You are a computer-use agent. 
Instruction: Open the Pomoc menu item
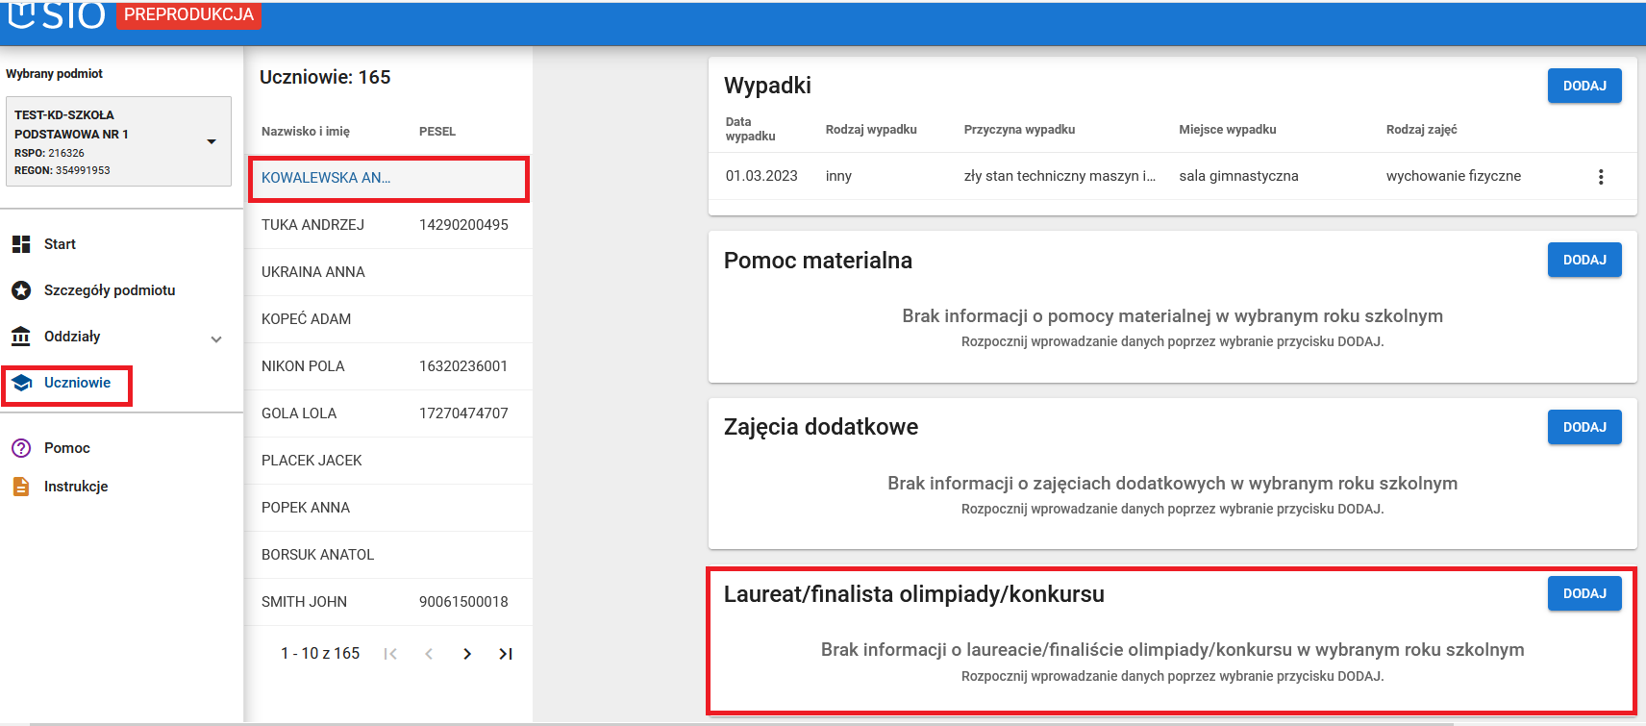[x=67, y=448]
